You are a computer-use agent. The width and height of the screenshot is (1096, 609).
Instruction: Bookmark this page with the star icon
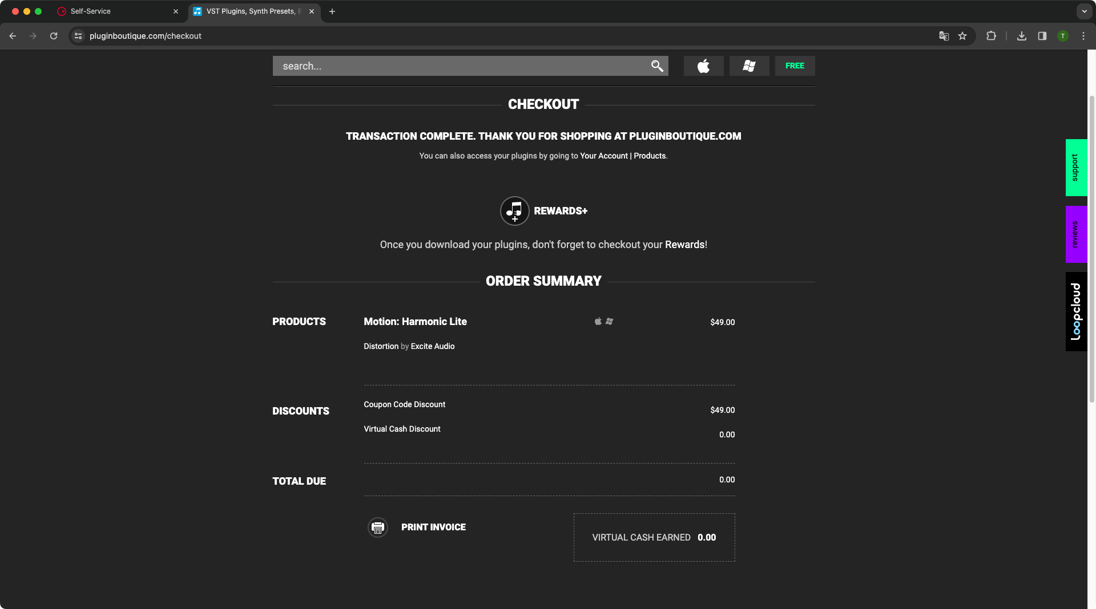pos(962,36)
